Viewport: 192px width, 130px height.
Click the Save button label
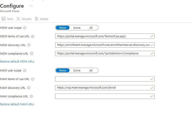coord(10,19)
